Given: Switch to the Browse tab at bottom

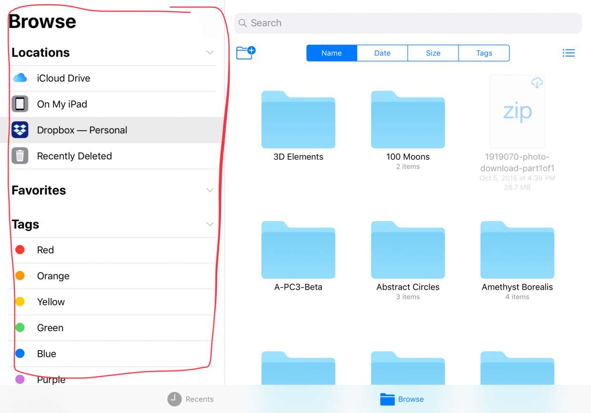Looking at the screenshot, I should pos(402,399).
